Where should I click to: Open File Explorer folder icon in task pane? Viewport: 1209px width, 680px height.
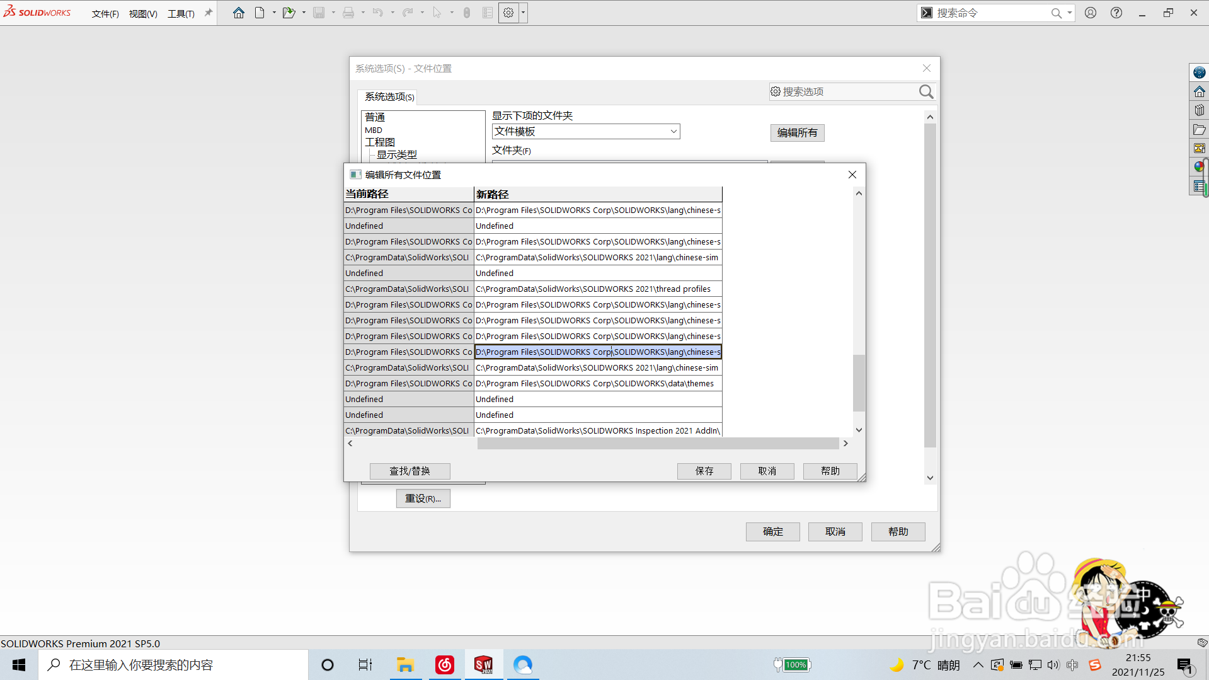[x=1199, y=129]
